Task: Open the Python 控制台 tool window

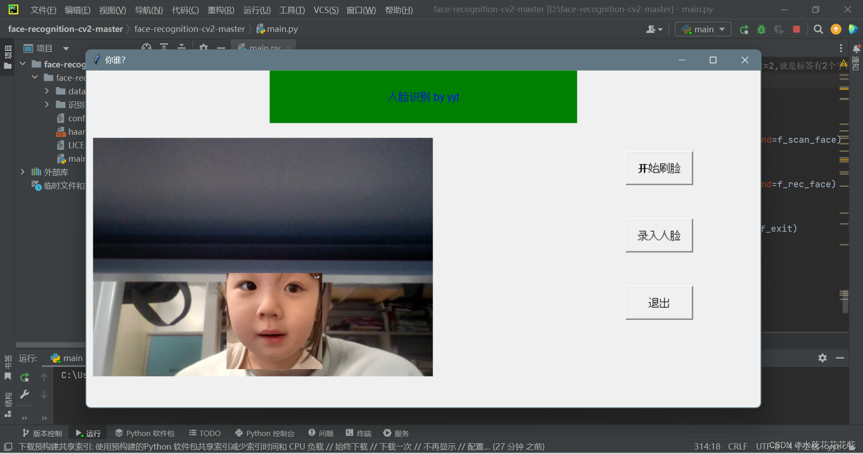Action: [x=265, y=433]
